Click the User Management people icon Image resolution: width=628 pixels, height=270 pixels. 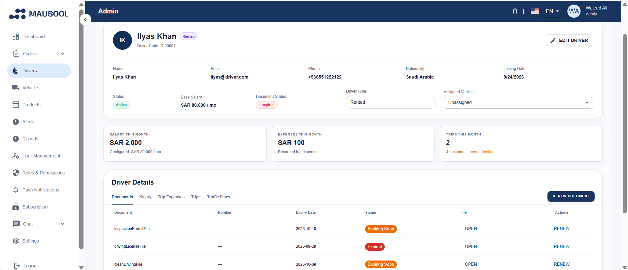pyautogui.click(x=16, y=156)
